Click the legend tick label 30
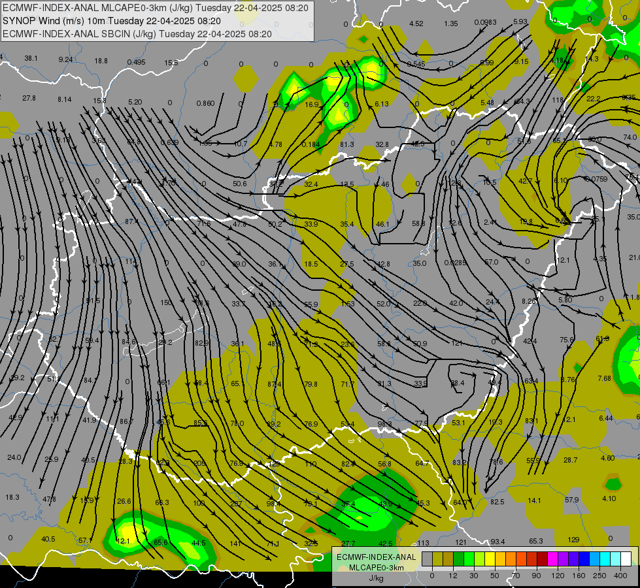 pyautogui.click(x=473, y=576)
